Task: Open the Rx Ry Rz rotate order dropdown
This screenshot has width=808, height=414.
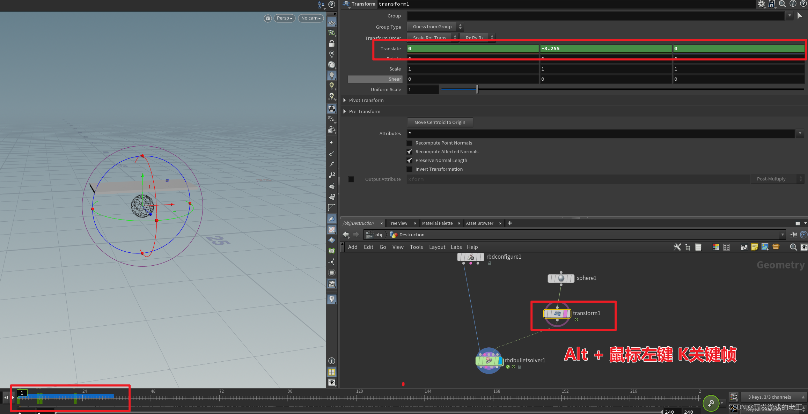Action: pos(477,37)
